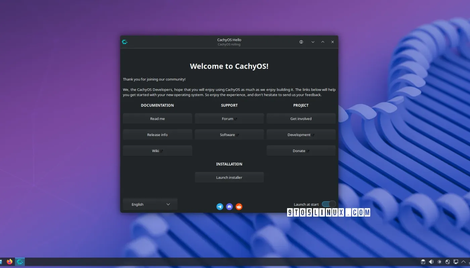Open the English language dropdown
This screenshot has height=268, width=470.
150,204
